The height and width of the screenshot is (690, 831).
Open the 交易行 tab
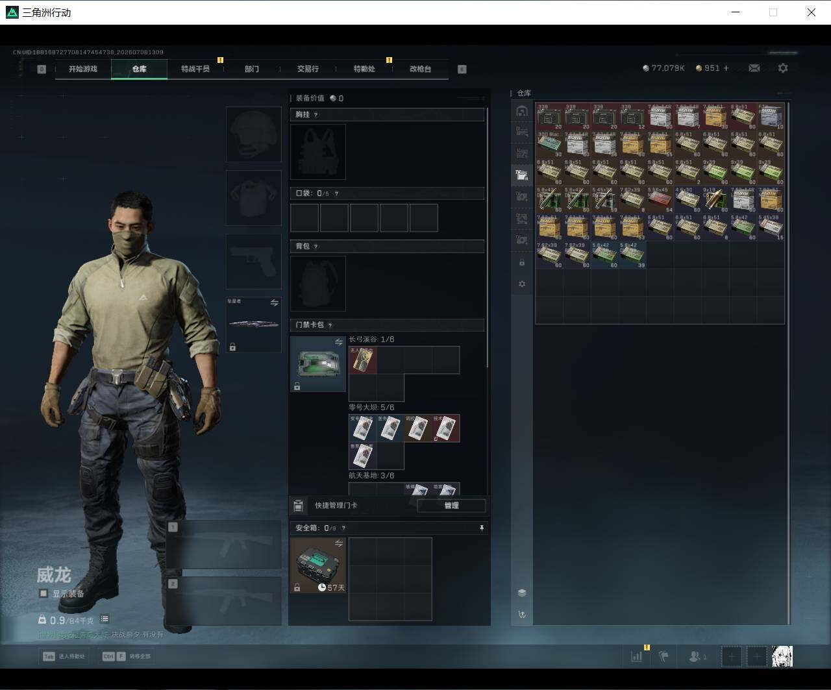tap(308, 69)
